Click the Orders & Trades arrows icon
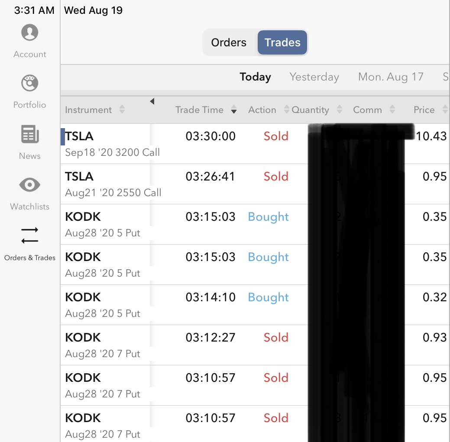This screenshot has width=450, height=442. [29, 235]
